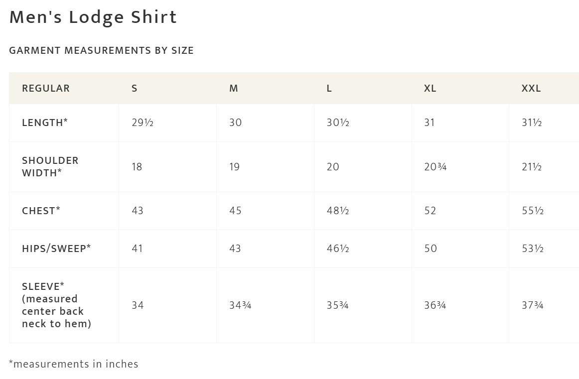Click the L size column header
The image size is (579, 379).
point(329,88)
